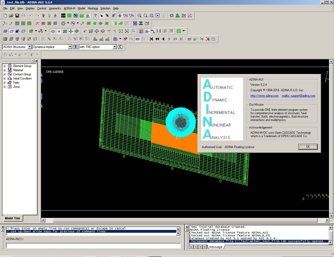Click the green mesh plot icon
Screen dimensions: 334x257
click(69, 16)
